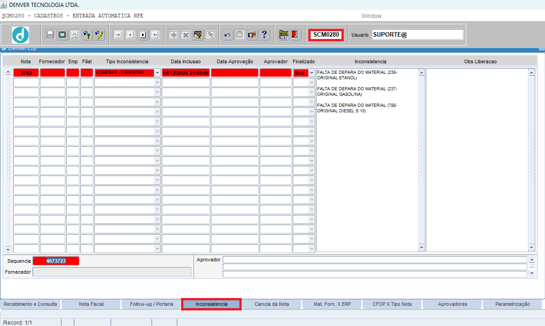Click the Print icon in toolbar
Image resolution: width=545 pixels, height=326 pixels.
[74, 35]
